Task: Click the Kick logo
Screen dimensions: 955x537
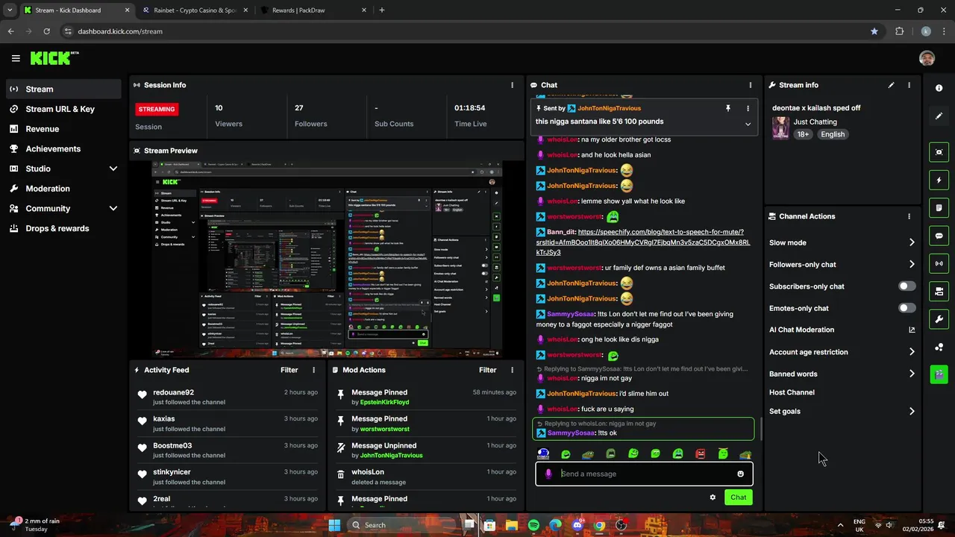Action: point(54,58)
